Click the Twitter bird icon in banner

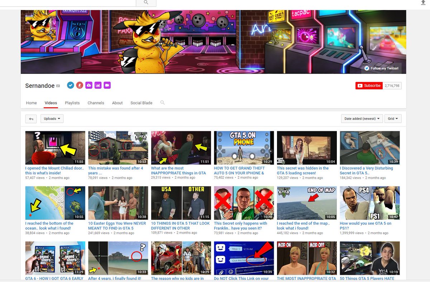pyautogui.click(x=367, y=68)
